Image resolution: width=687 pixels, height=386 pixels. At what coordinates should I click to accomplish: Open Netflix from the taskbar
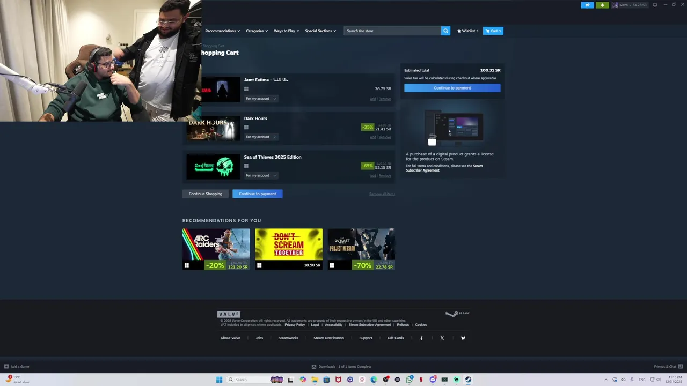[421, 380]
